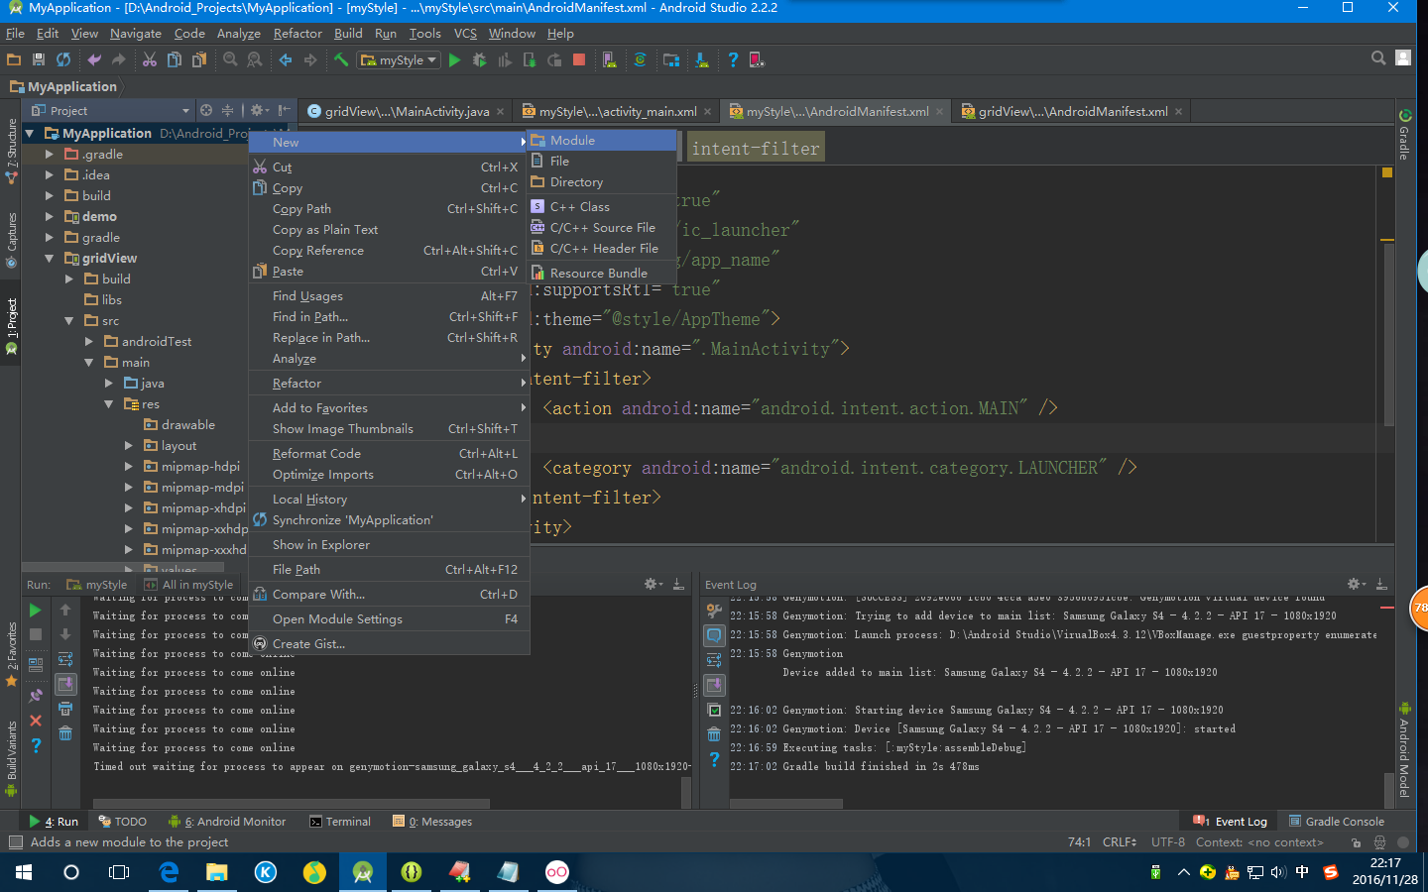
Task: Click the Save All toolbar icon
Action: [x=39, y=60]
